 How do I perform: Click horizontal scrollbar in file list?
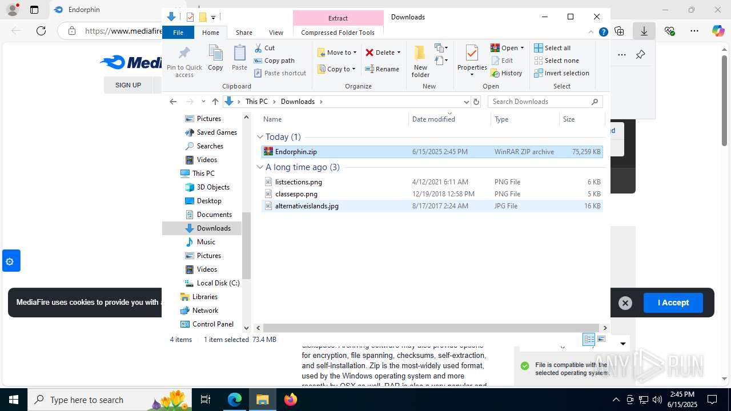pyautogui.click(x=432, y=328)
